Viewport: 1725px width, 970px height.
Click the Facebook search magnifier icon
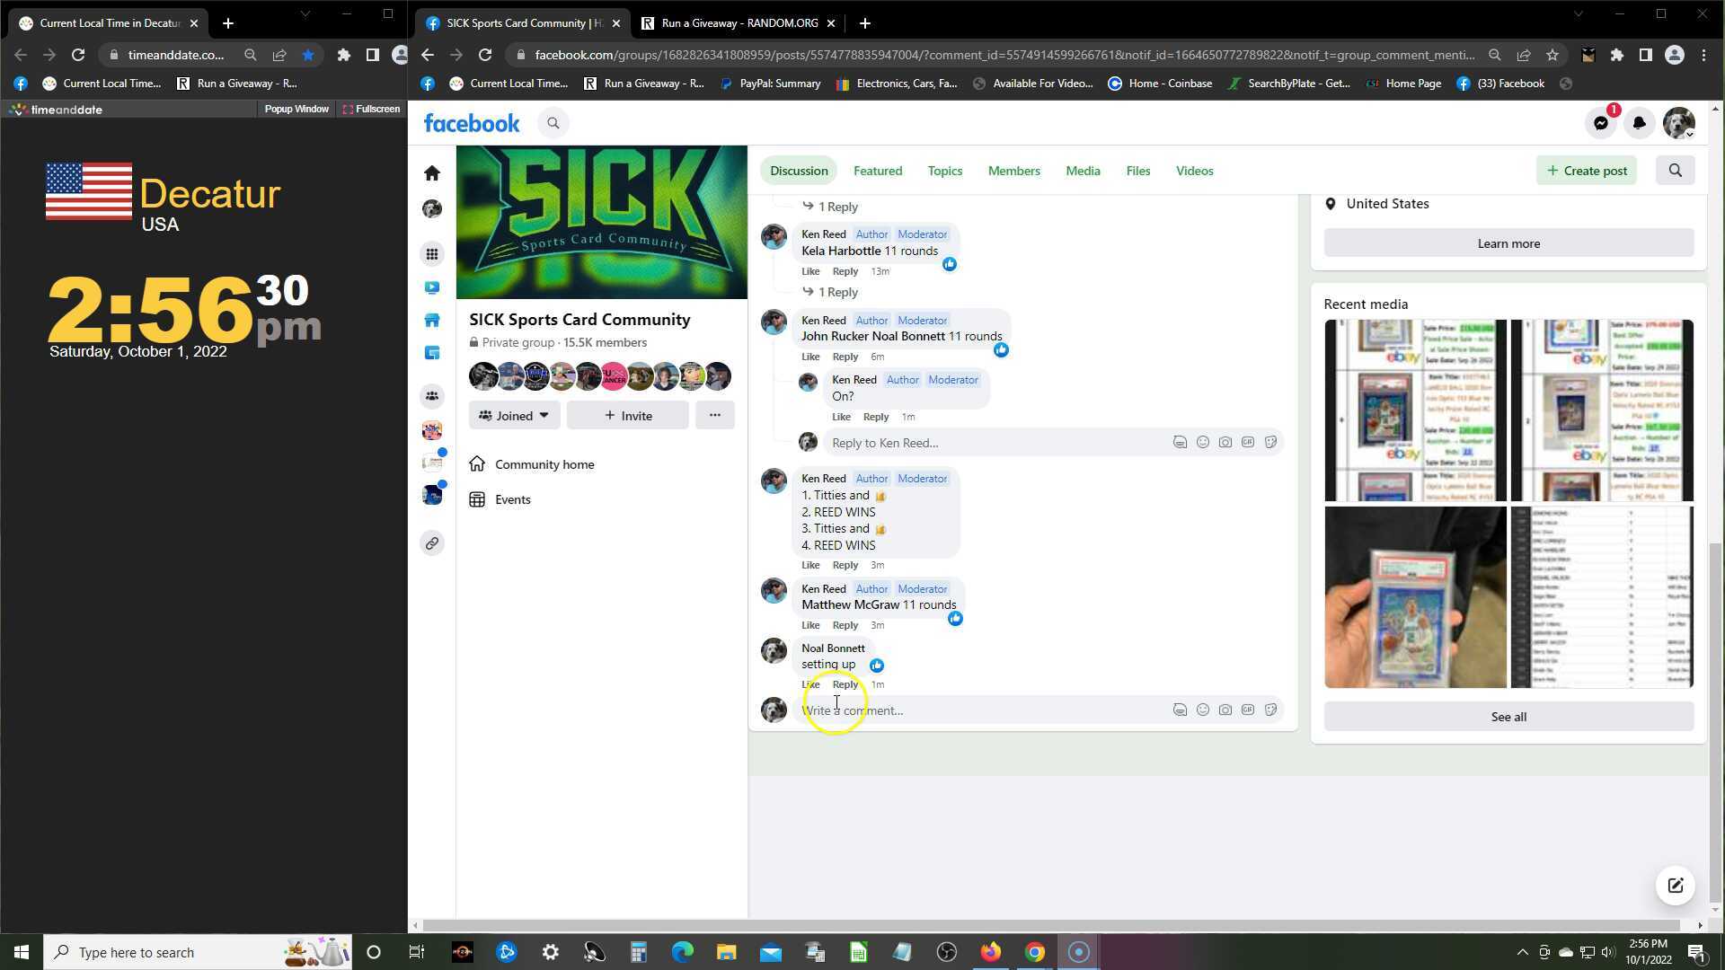pyautogui.click(x=553, y=123)
